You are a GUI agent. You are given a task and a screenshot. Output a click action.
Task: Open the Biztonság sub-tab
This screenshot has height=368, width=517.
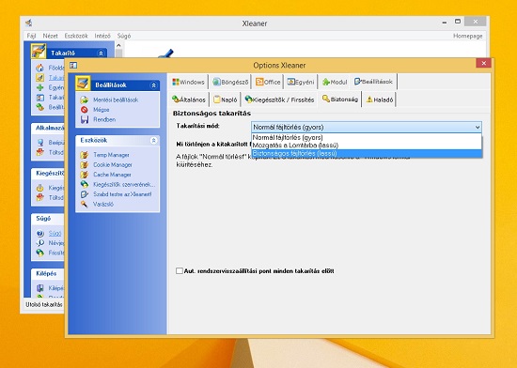pos(340,100)
